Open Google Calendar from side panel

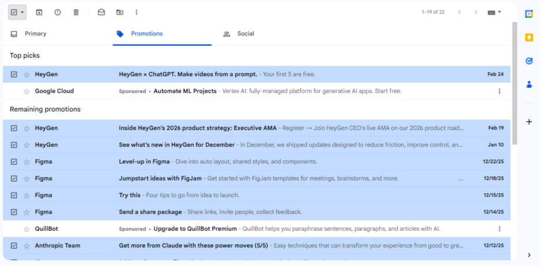click(528, 14)
